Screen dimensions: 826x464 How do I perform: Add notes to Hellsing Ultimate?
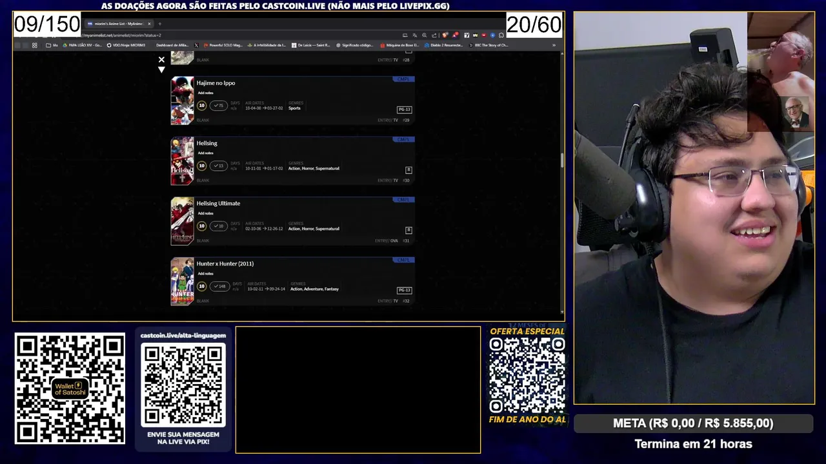tap(205, 213)
